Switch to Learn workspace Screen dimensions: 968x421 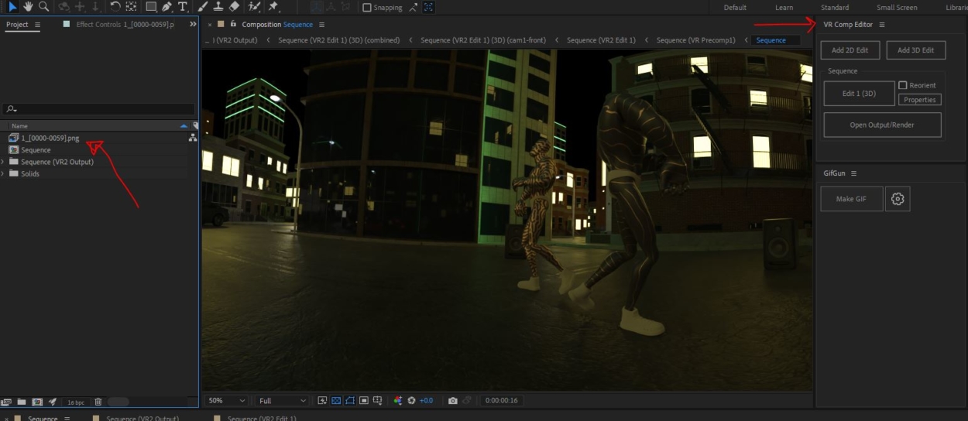click(784, 7)
